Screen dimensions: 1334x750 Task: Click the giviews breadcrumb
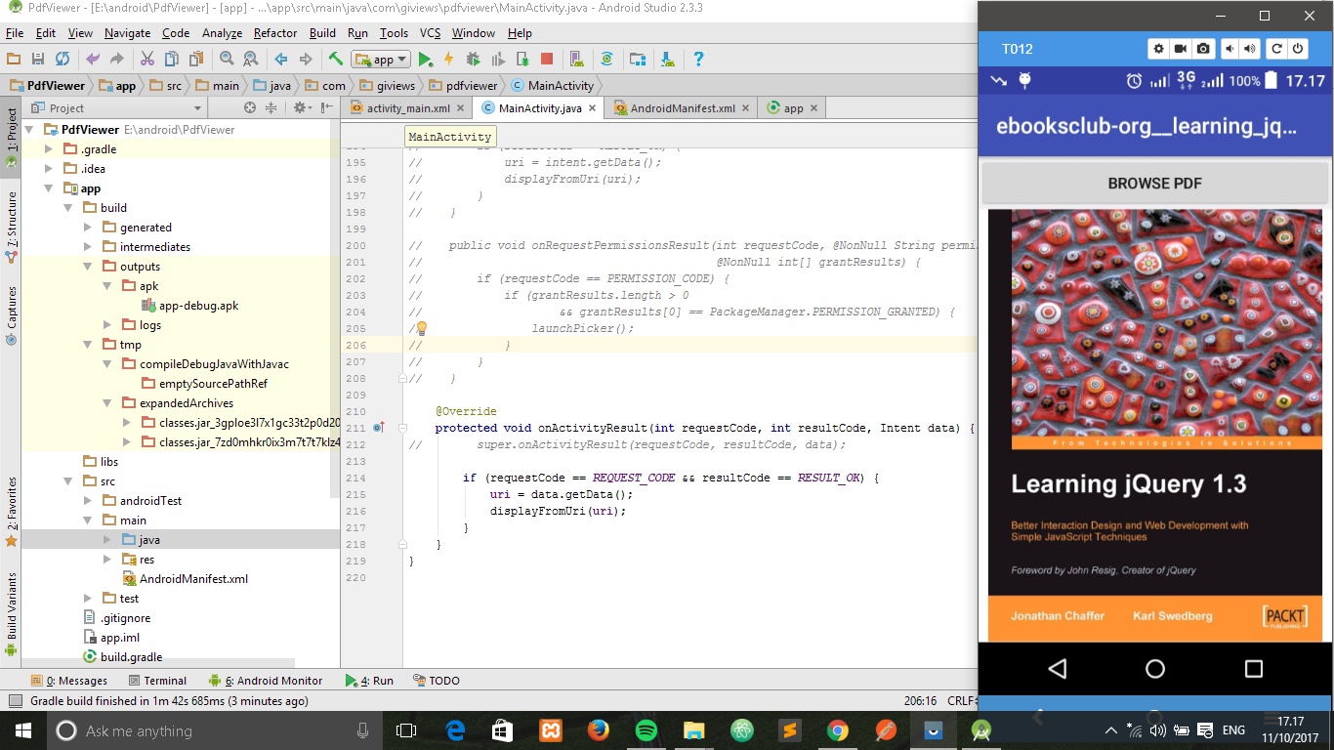coord(388,86)
